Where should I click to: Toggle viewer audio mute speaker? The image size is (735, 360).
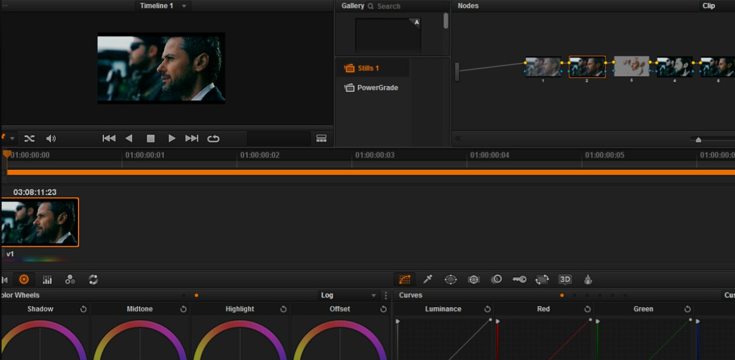pos(51,139)
